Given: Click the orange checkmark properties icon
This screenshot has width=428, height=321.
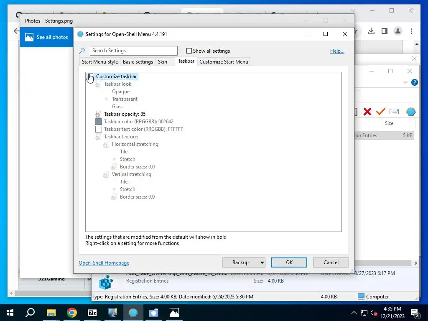Looking at the screenshot, I should click(x=380, y=111).
